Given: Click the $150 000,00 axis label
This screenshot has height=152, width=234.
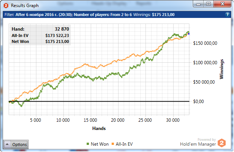Looking at the screenshot, I should (x=205, y=43).
